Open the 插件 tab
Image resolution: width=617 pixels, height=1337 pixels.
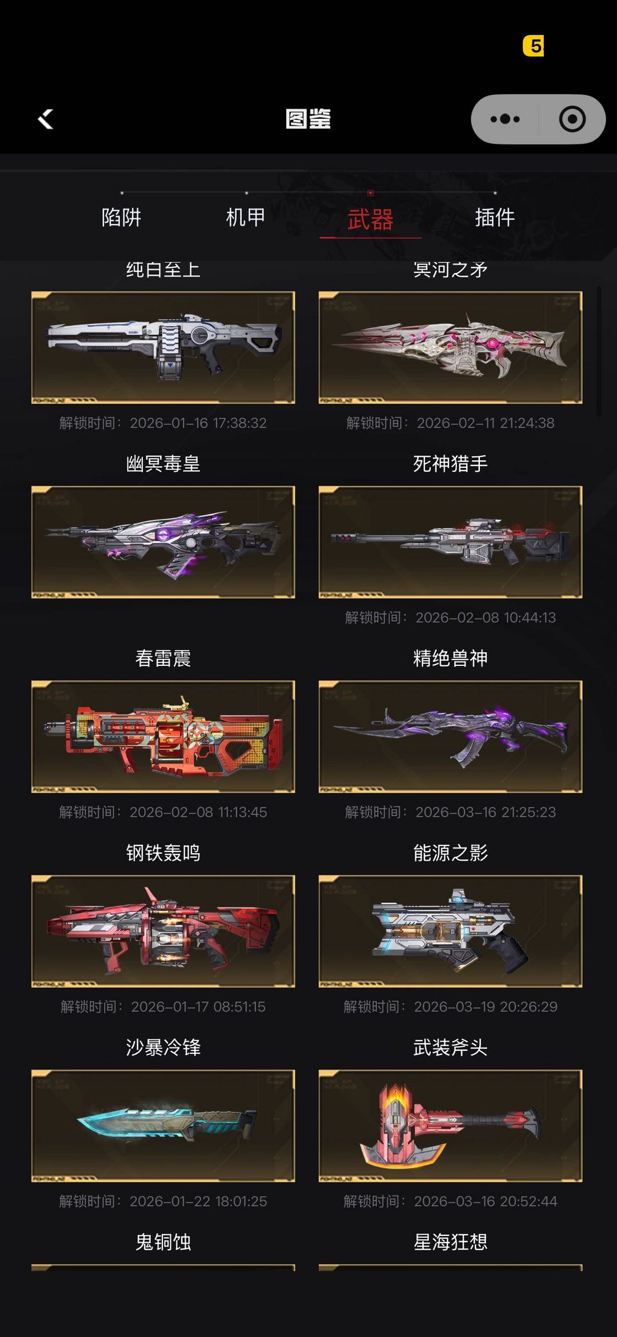point(495,218)
